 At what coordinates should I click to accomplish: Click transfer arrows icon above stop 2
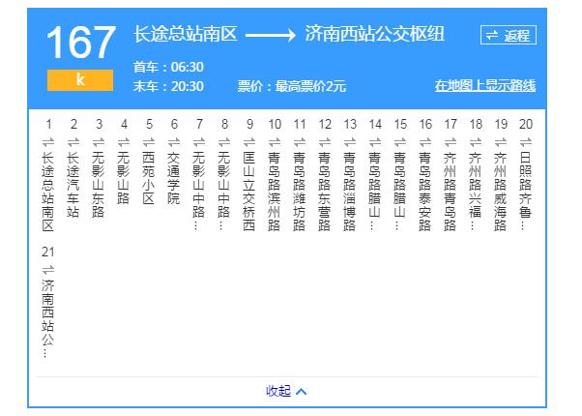coord(73,142)
